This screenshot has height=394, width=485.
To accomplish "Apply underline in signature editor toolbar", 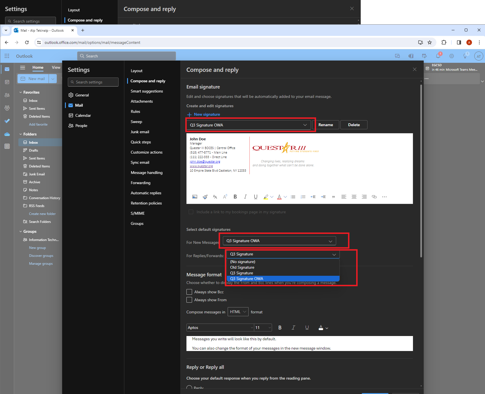I will (256, 197).
